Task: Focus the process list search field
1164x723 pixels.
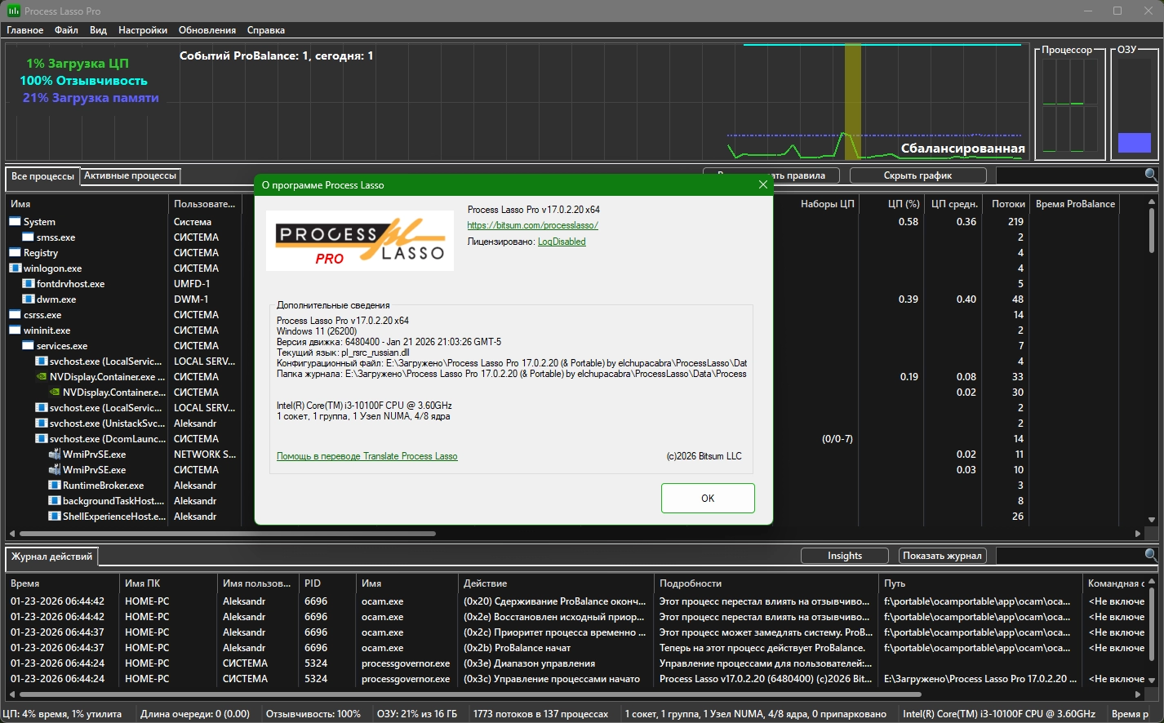Action: (x=1069, y=175)
